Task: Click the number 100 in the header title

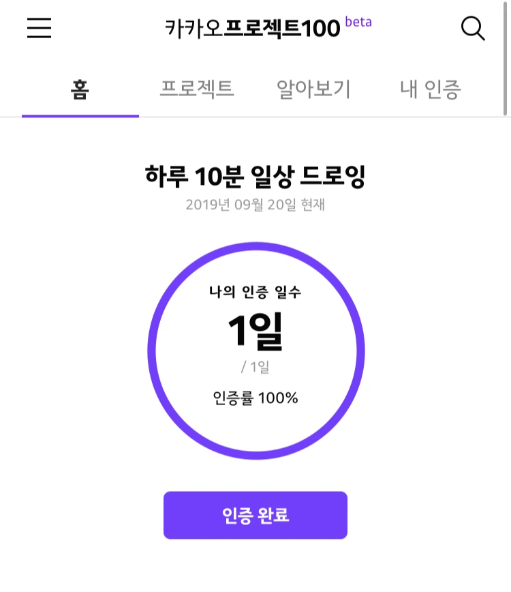Action: pos(321,29)
